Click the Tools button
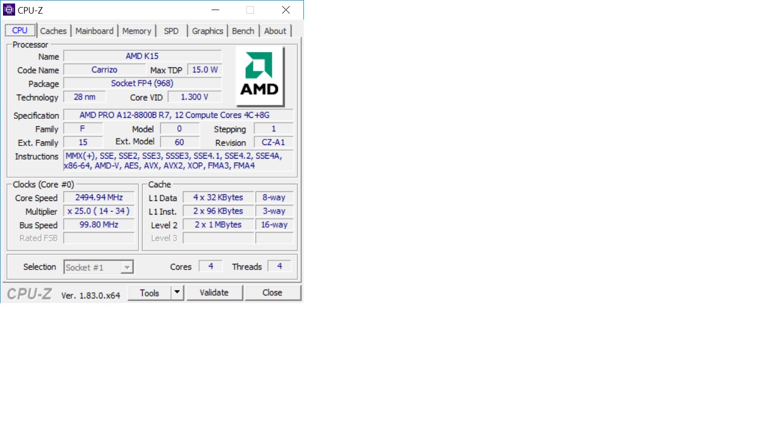The height and width of the screenshot is (435, 774). (x=149, y=293)
